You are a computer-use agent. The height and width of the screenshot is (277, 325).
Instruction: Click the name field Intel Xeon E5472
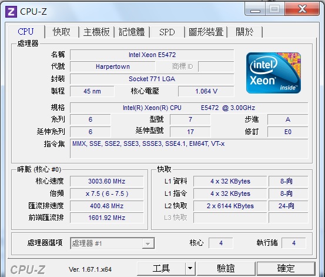click(x=152, y=55)
